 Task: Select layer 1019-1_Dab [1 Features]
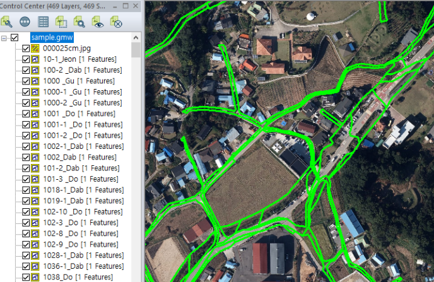pos(83,201)
